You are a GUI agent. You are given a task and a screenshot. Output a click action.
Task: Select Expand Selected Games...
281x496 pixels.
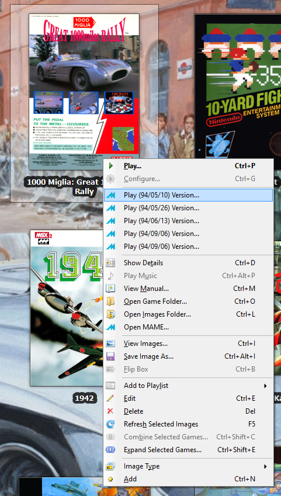(x=188, y=450)
